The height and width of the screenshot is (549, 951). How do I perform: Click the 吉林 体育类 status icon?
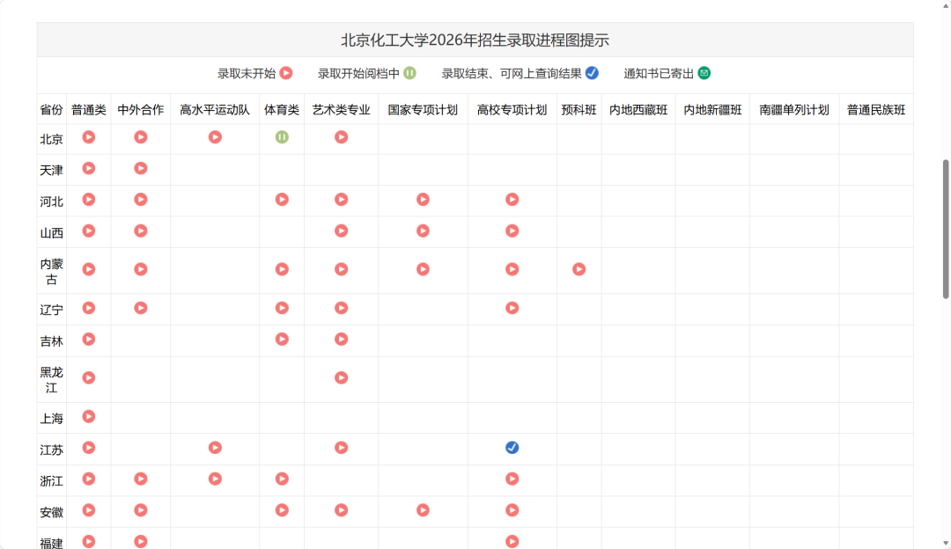pyautogui.click(x=282, y=340)
